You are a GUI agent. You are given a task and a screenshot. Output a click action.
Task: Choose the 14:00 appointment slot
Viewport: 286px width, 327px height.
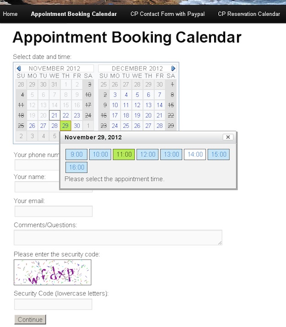point(195,155)
